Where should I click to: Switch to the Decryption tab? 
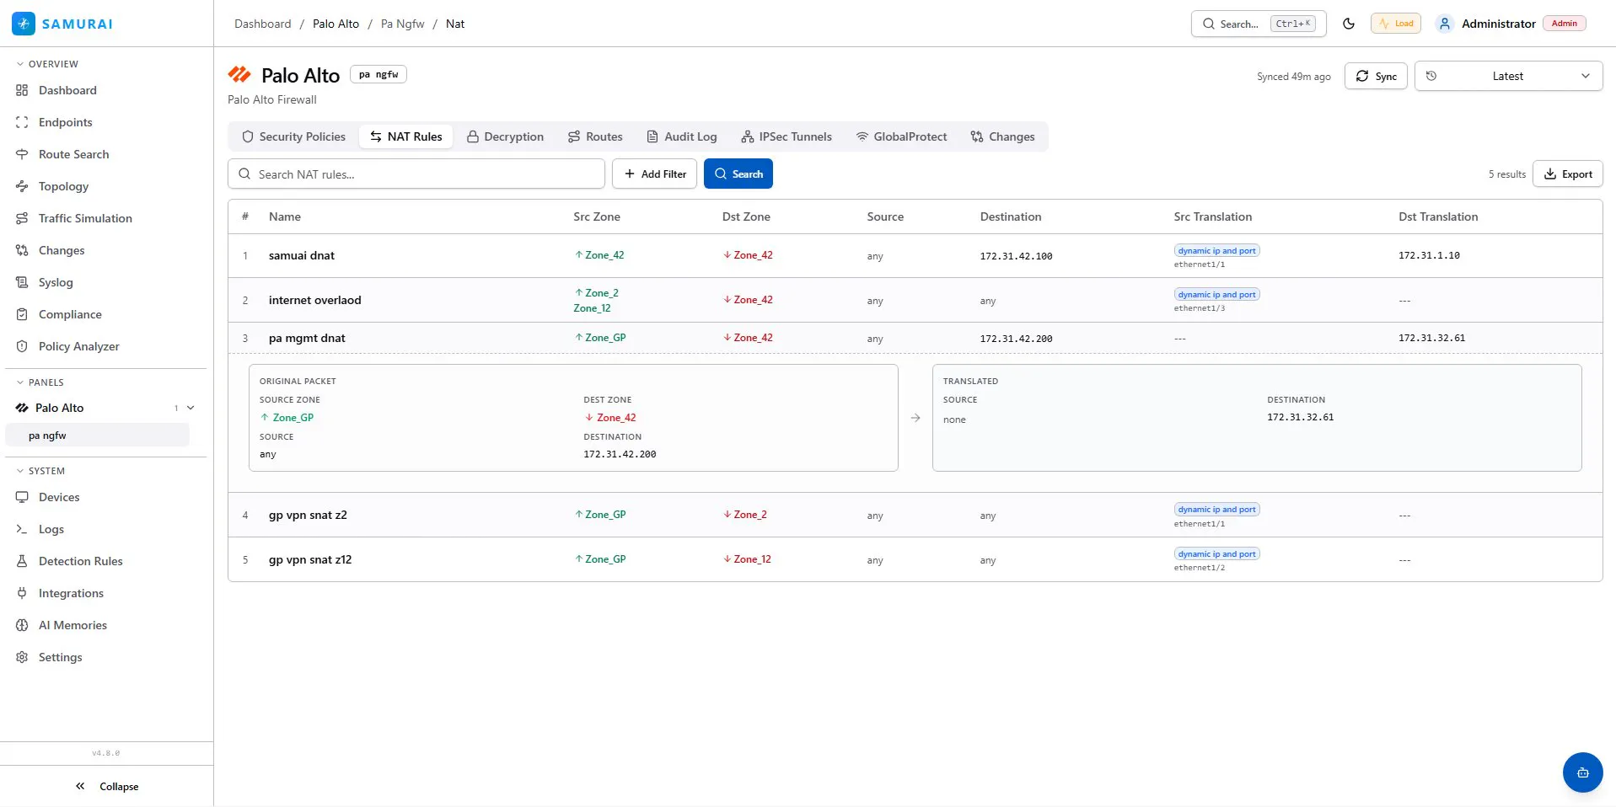point(505,136)
